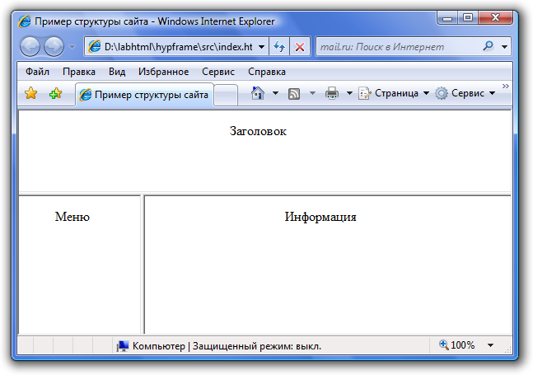Click the Internet Explorer title bar icon
The height and width of the screenshot is (375, 533).
tap(25, 21)
